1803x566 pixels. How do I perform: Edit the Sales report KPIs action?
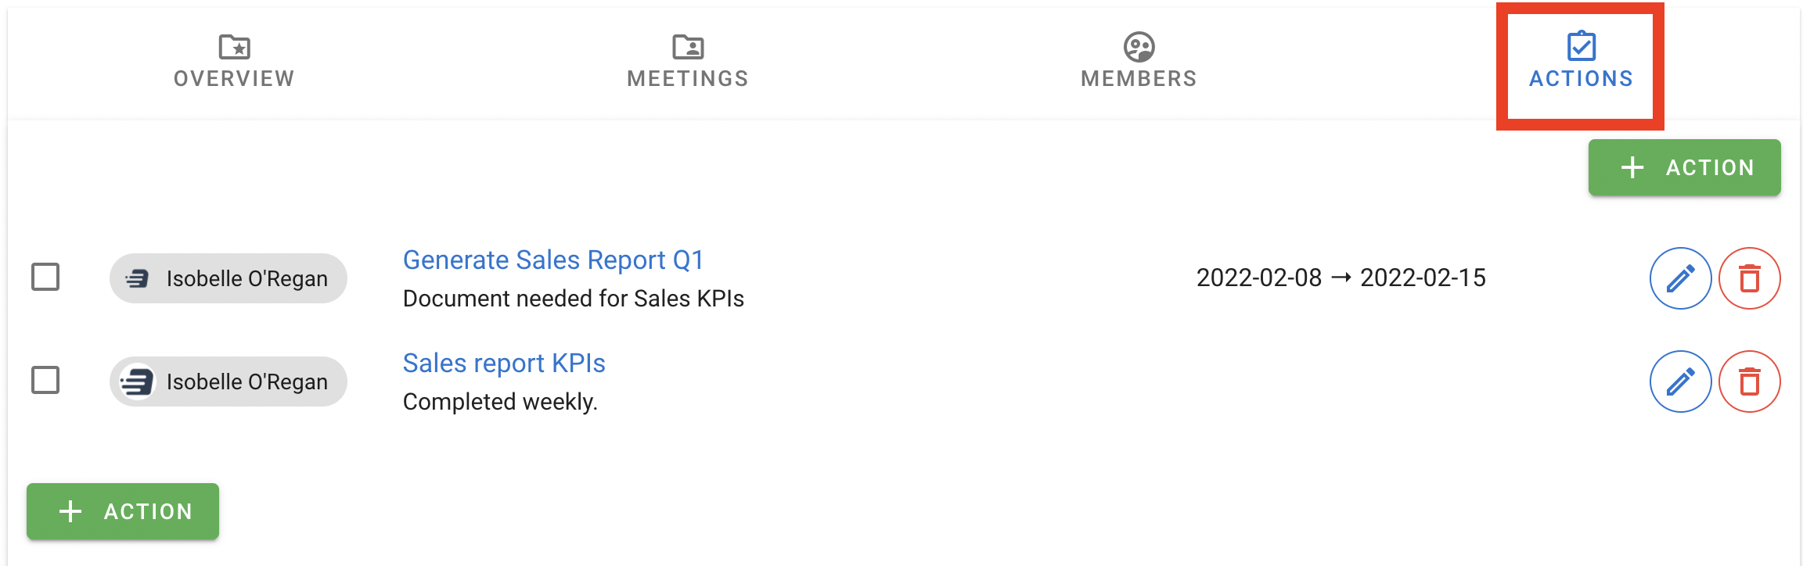point(1680,382)
